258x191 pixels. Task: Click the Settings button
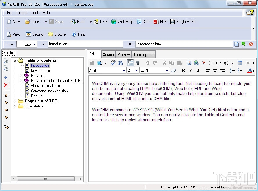tap(35, 34)
